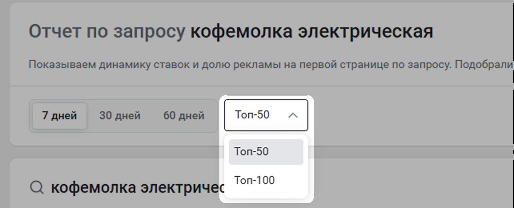514x208 pixels.
Task: Choose Топ-100 from the dropdown list
Action: tap(255, 180)
